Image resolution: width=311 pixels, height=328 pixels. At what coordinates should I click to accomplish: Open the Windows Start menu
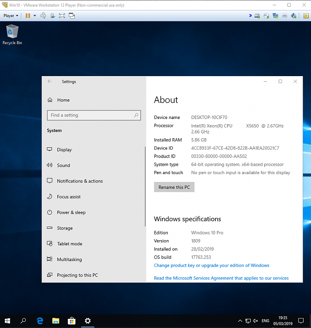point(7,321)
